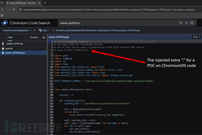
Task: Close the power_CPUFreq.py browser tab
Action: (39, 3)
